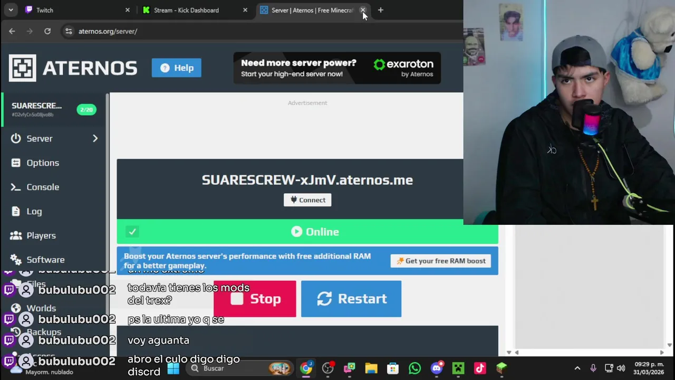Viewport: 675px width, 380px height.
Task: Open the Help button
Action: tap(177, 68)
